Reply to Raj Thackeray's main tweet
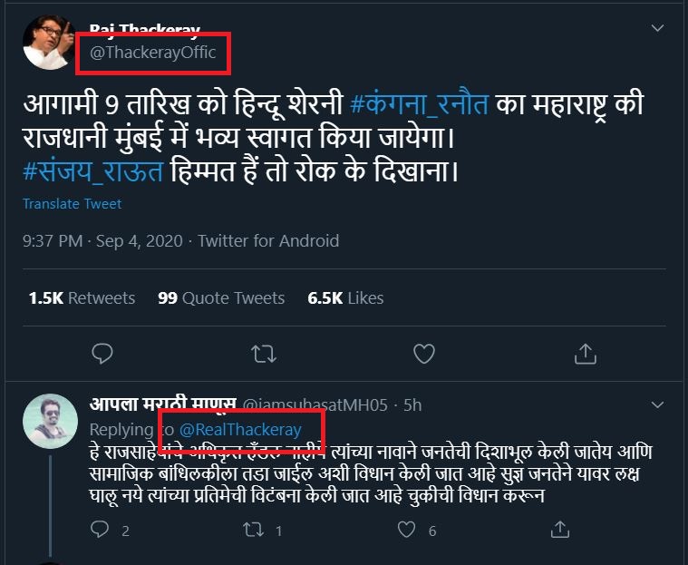Image resolution: width=688 pixels, height=565 pixels. [x=103, y=352]
